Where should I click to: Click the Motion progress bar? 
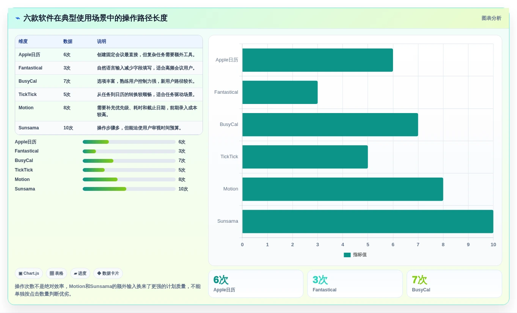pyautogui.click(x=129, y=179)
